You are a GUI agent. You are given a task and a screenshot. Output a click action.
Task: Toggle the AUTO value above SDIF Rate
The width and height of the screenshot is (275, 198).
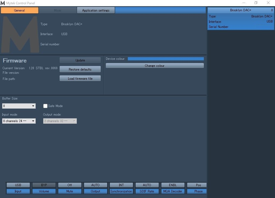(x=147, y=185)
